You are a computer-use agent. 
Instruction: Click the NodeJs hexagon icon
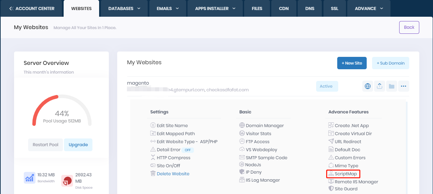242,165
